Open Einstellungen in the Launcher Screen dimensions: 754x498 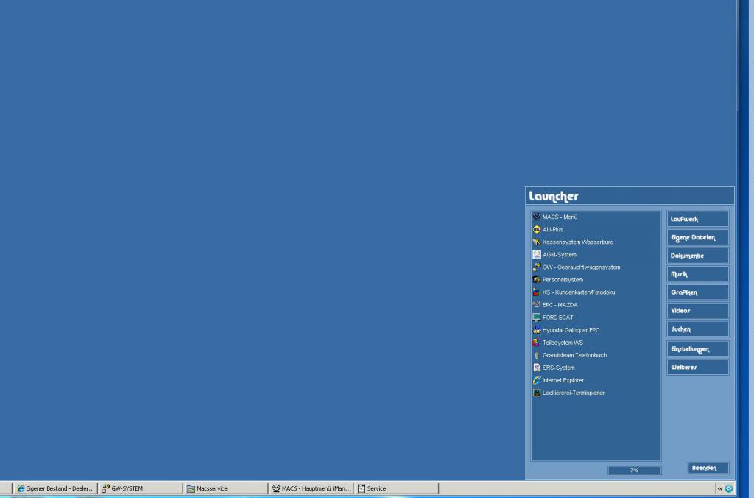pyautogui.click(x=698, y=349)
